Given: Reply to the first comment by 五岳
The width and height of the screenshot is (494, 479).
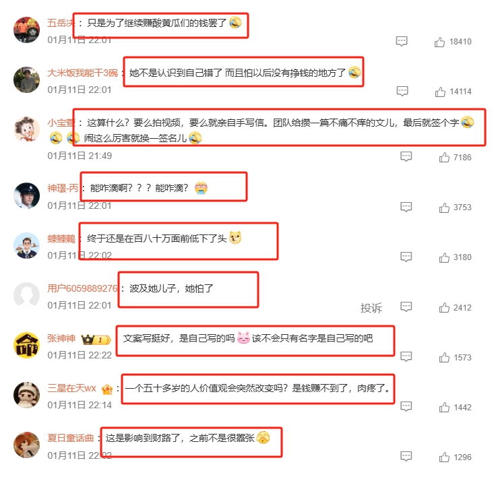Looking at the screenshot, I should pos(402,41).
